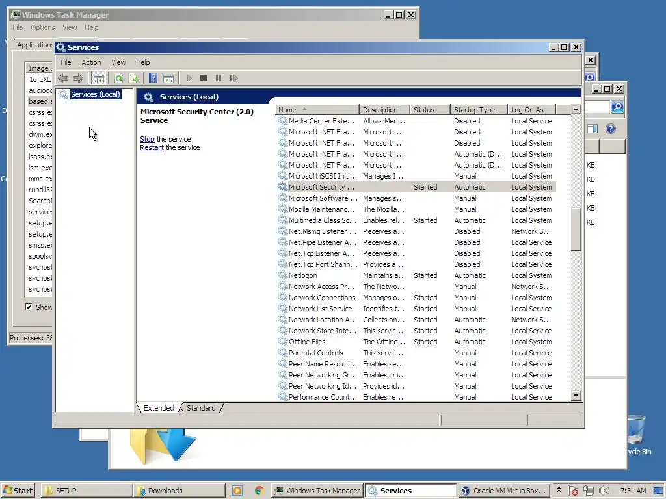Click the Start button on taskbar
This screenshot has height=499, width=666.
18,491
